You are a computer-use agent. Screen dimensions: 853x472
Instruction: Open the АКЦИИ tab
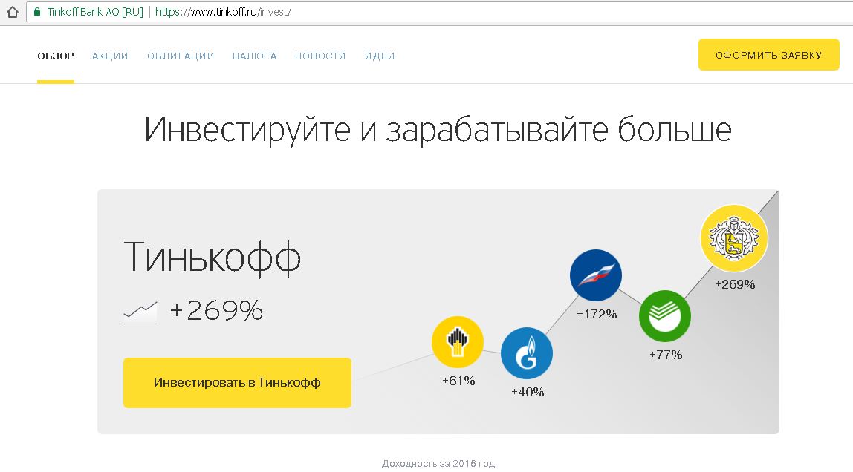coord(110,56)
